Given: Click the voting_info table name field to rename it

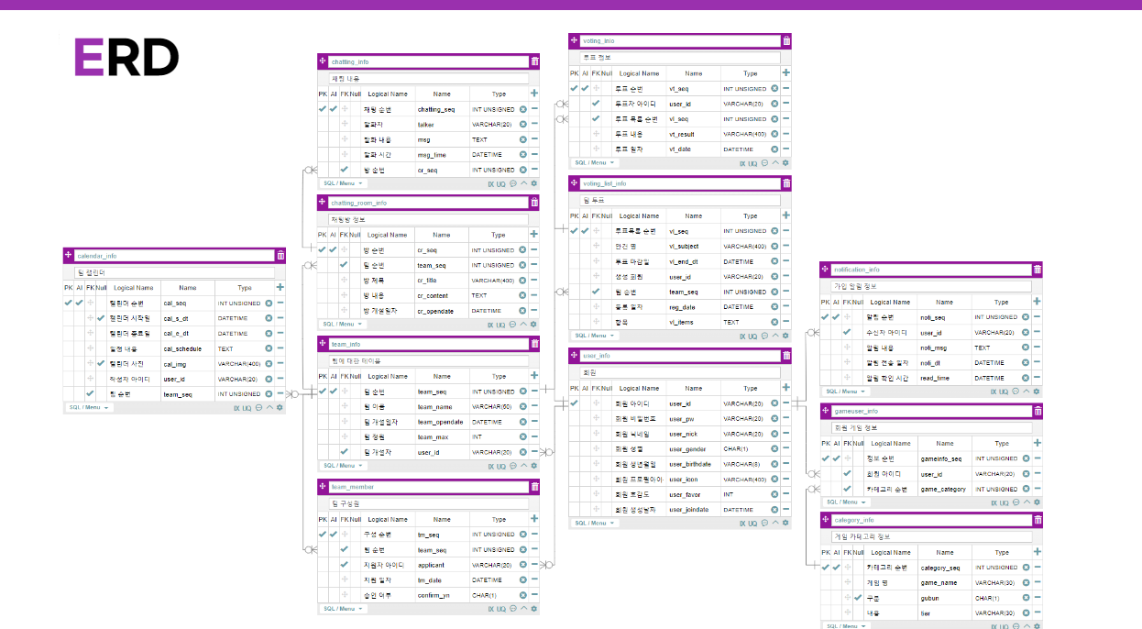Looking at the screenshot, I should (x=678, y=40).
